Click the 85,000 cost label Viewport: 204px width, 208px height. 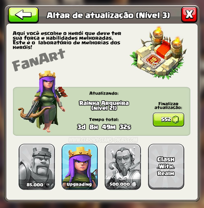click(35, 185)
